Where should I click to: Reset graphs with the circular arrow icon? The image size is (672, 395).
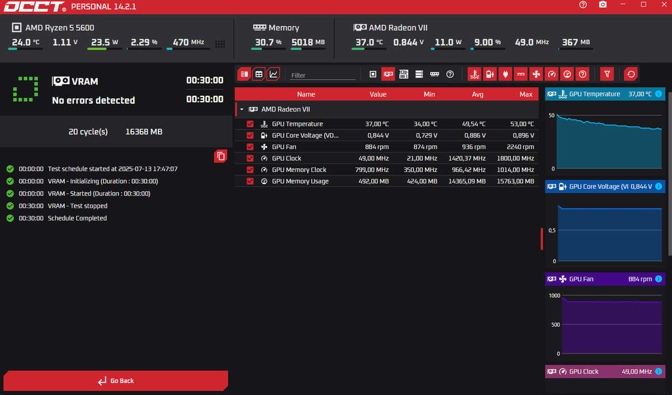[x=631, y=73]
